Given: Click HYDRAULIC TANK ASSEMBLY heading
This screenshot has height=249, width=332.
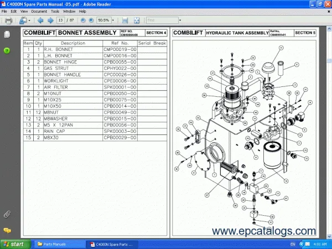Looking at the screenshot, I should [237, 33].
